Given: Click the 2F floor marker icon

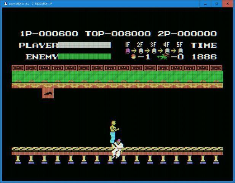Looking at the screenshot, I should click(x=141, y=50).
